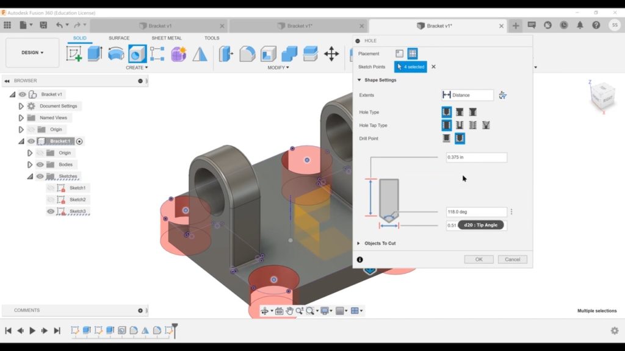Cancel the Hole dialog
Viewport: 625px width, 351px height.
513,259
